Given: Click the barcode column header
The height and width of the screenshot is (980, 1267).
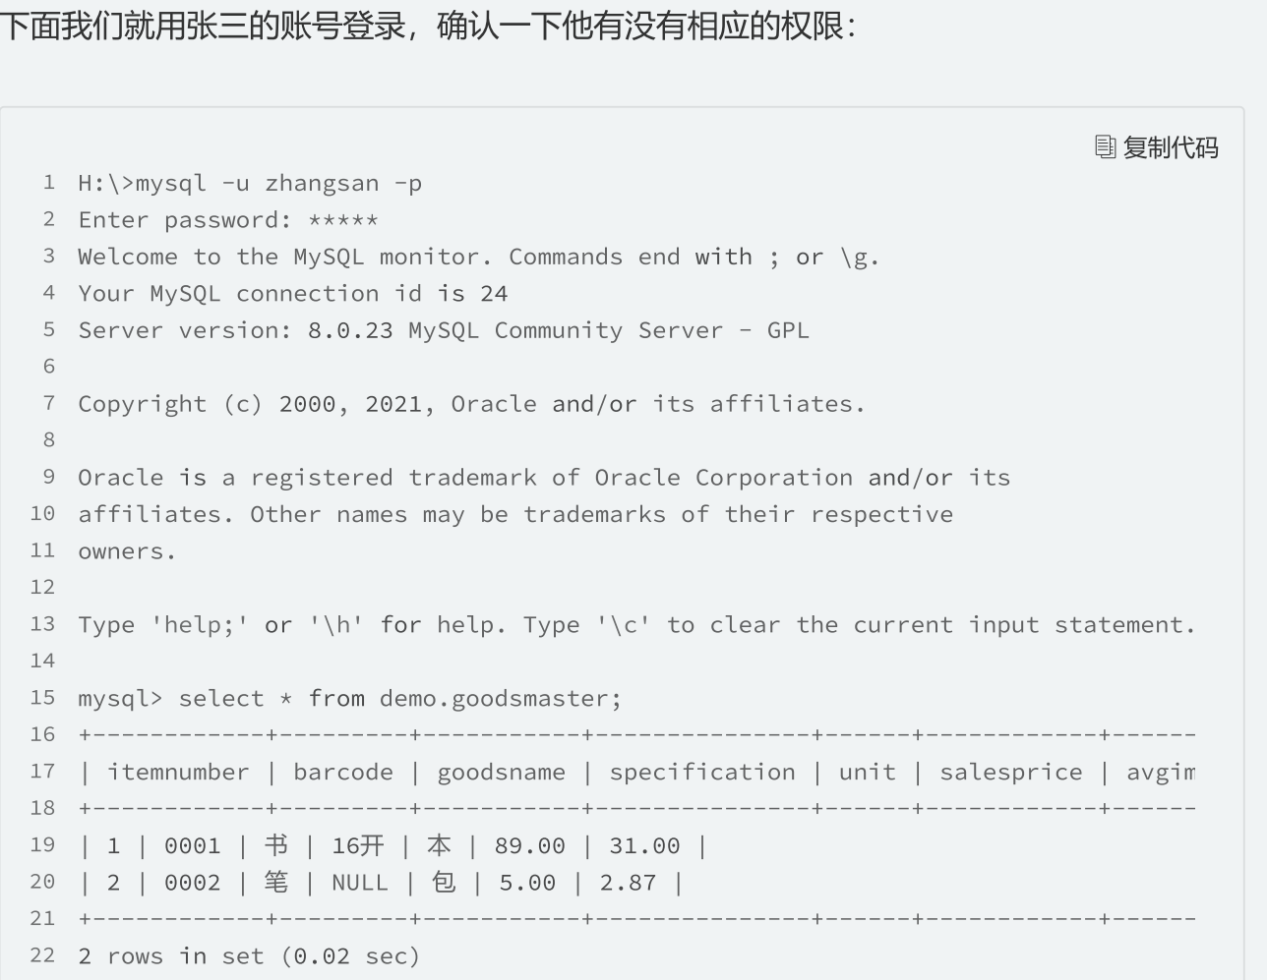Looking at the screenshot, I should (342, 773).
